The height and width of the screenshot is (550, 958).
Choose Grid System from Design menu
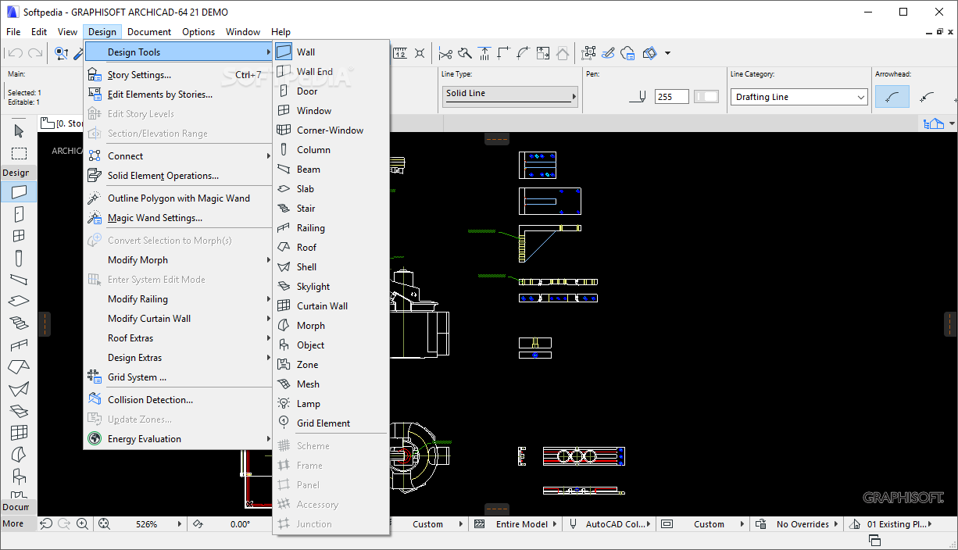coord(178,377)
